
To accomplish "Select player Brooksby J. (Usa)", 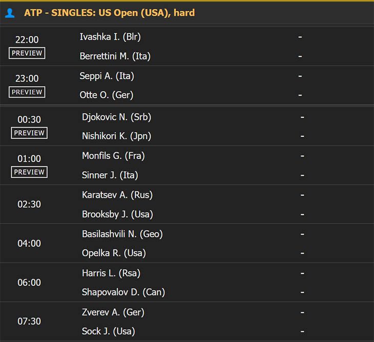I will (117, 214).
